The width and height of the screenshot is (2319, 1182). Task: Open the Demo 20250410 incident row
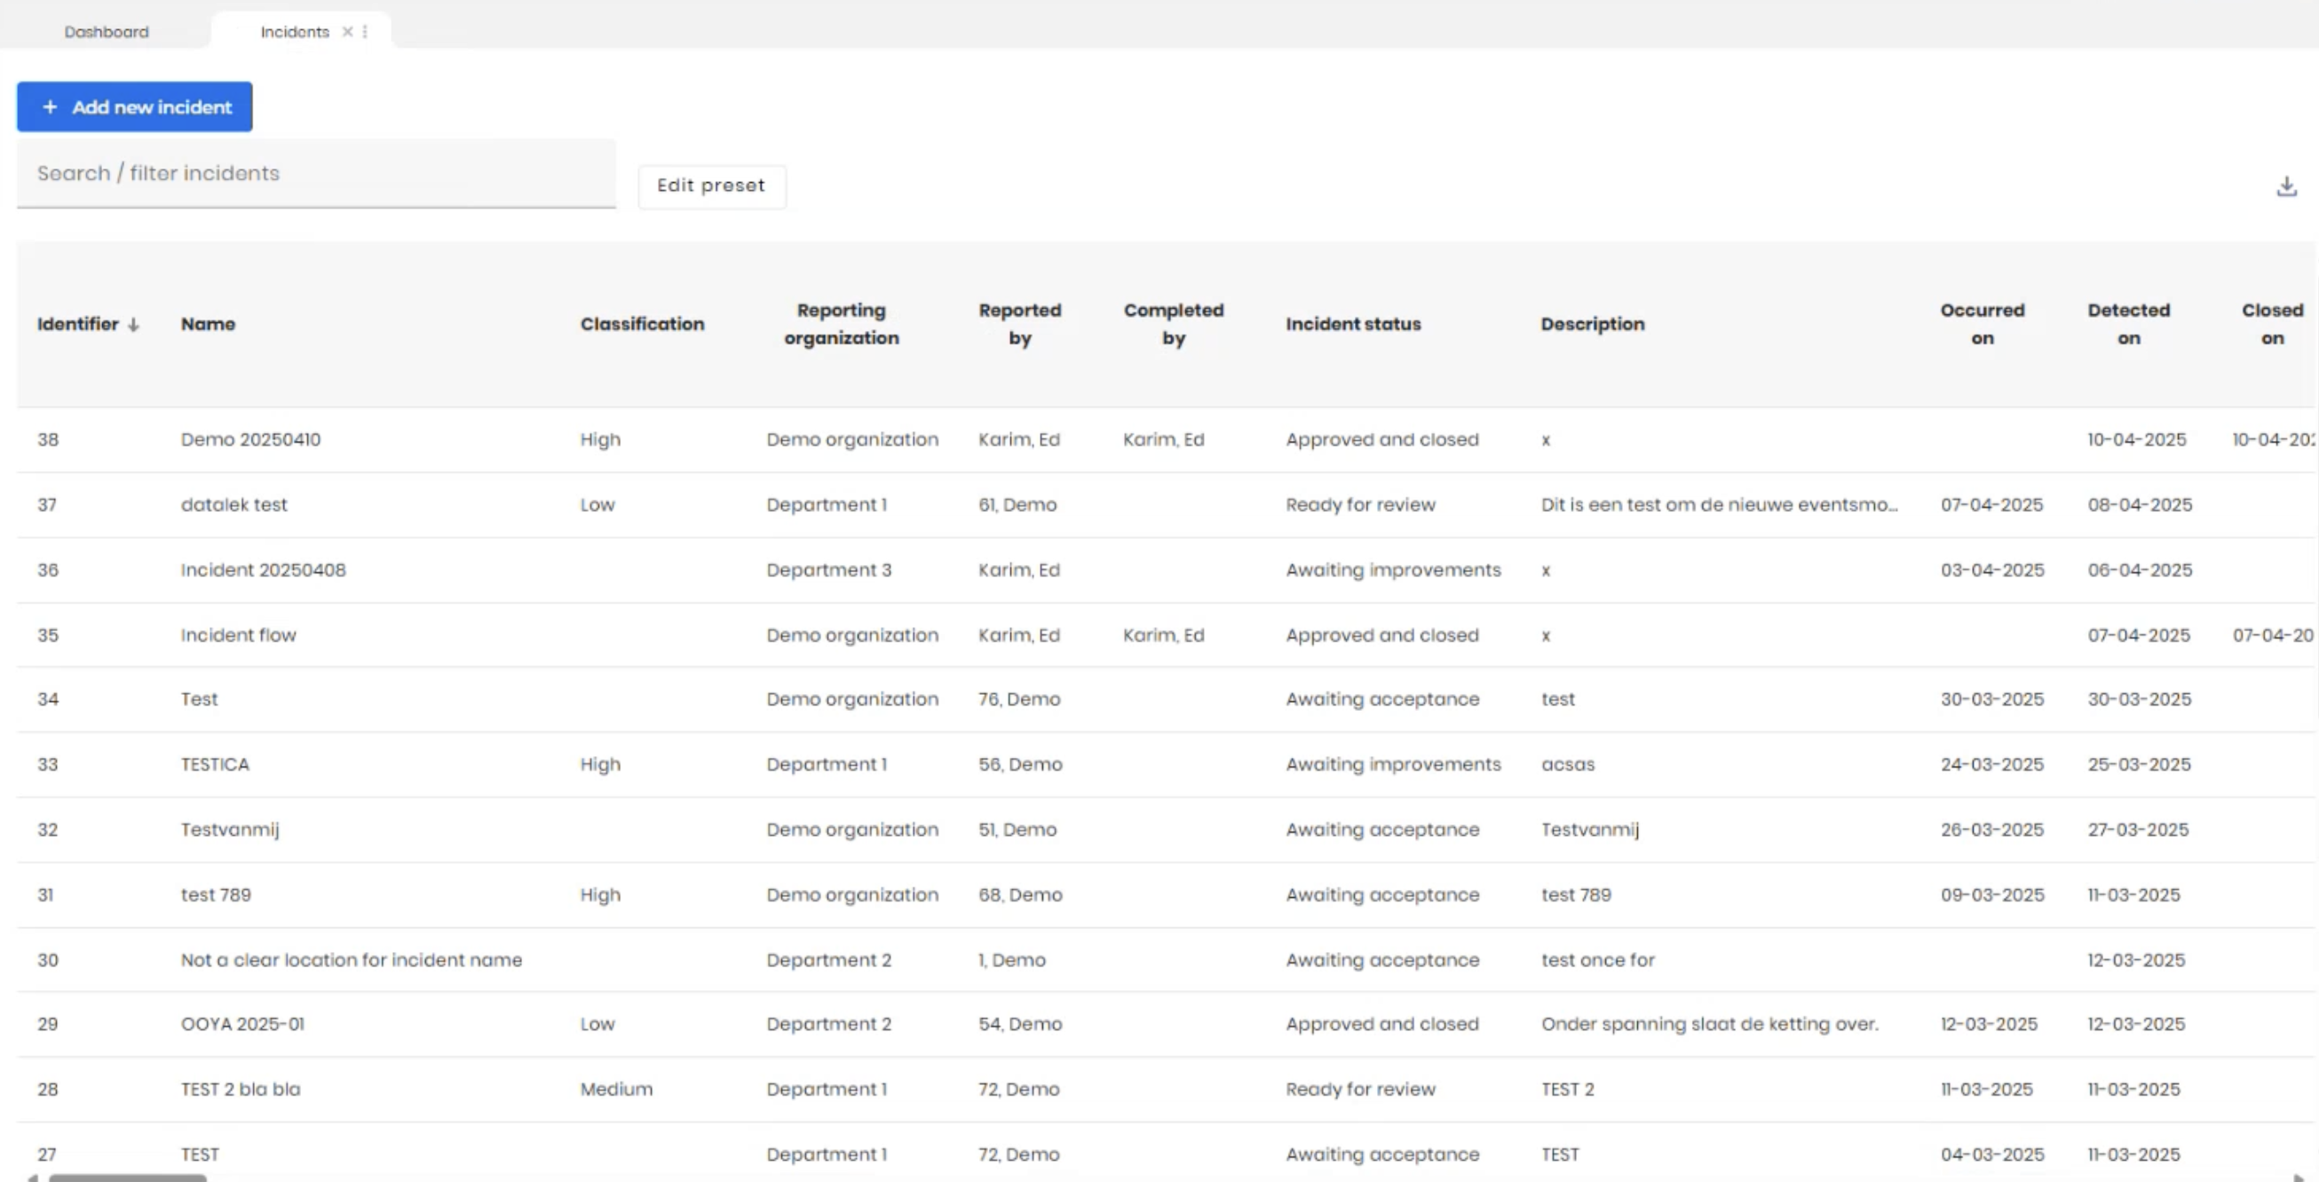point(250,440)
